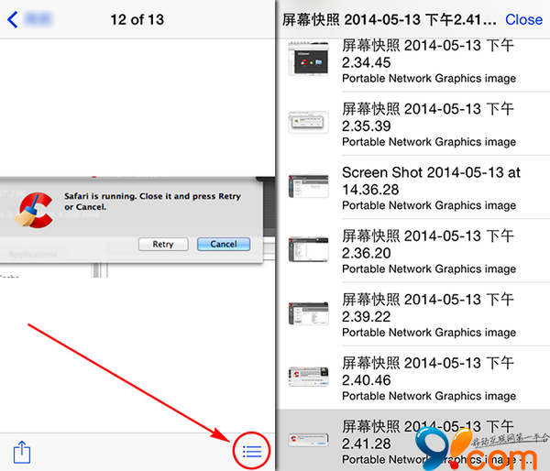Select thumbnail for screenshot 2.34.45
This screenshot has height=471, width=550.
[x=308, y=60]
